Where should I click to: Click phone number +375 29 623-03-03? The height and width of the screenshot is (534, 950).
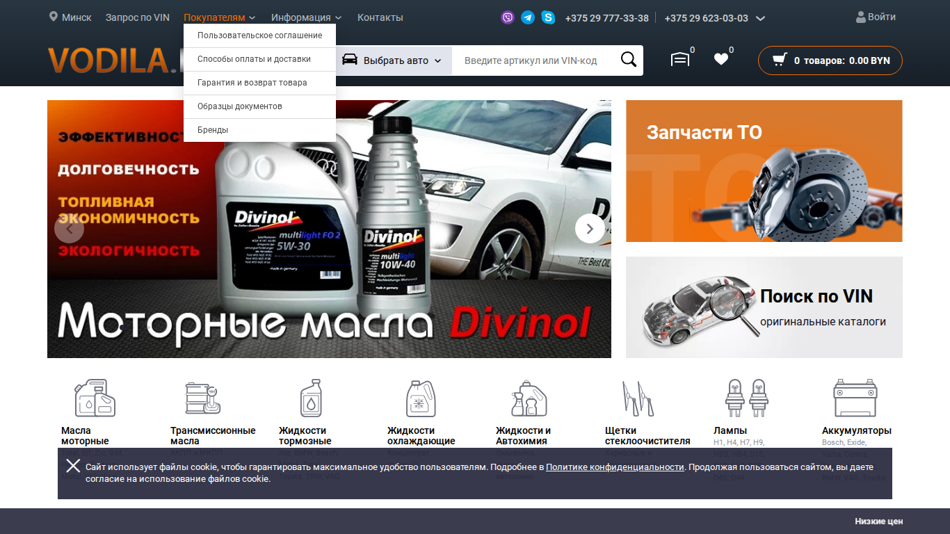click(707, 18)
